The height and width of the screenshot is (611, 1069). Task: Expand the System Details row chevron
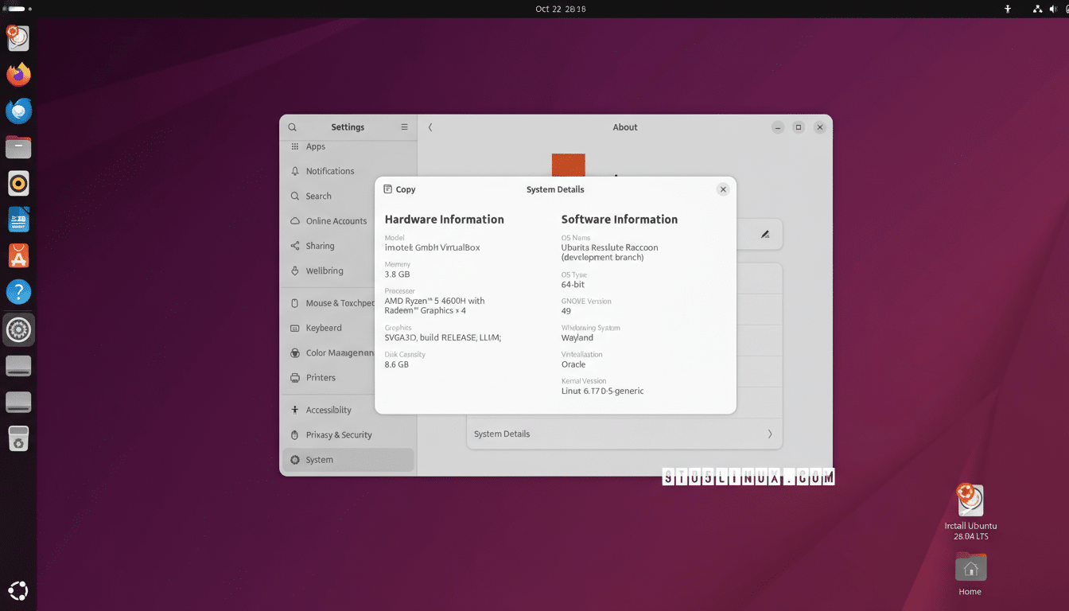click(769, 434)
